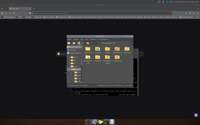Viewport: 200px width, 125px height.
Task: Collapse the home folder in tree
Action: coord(70,66)
